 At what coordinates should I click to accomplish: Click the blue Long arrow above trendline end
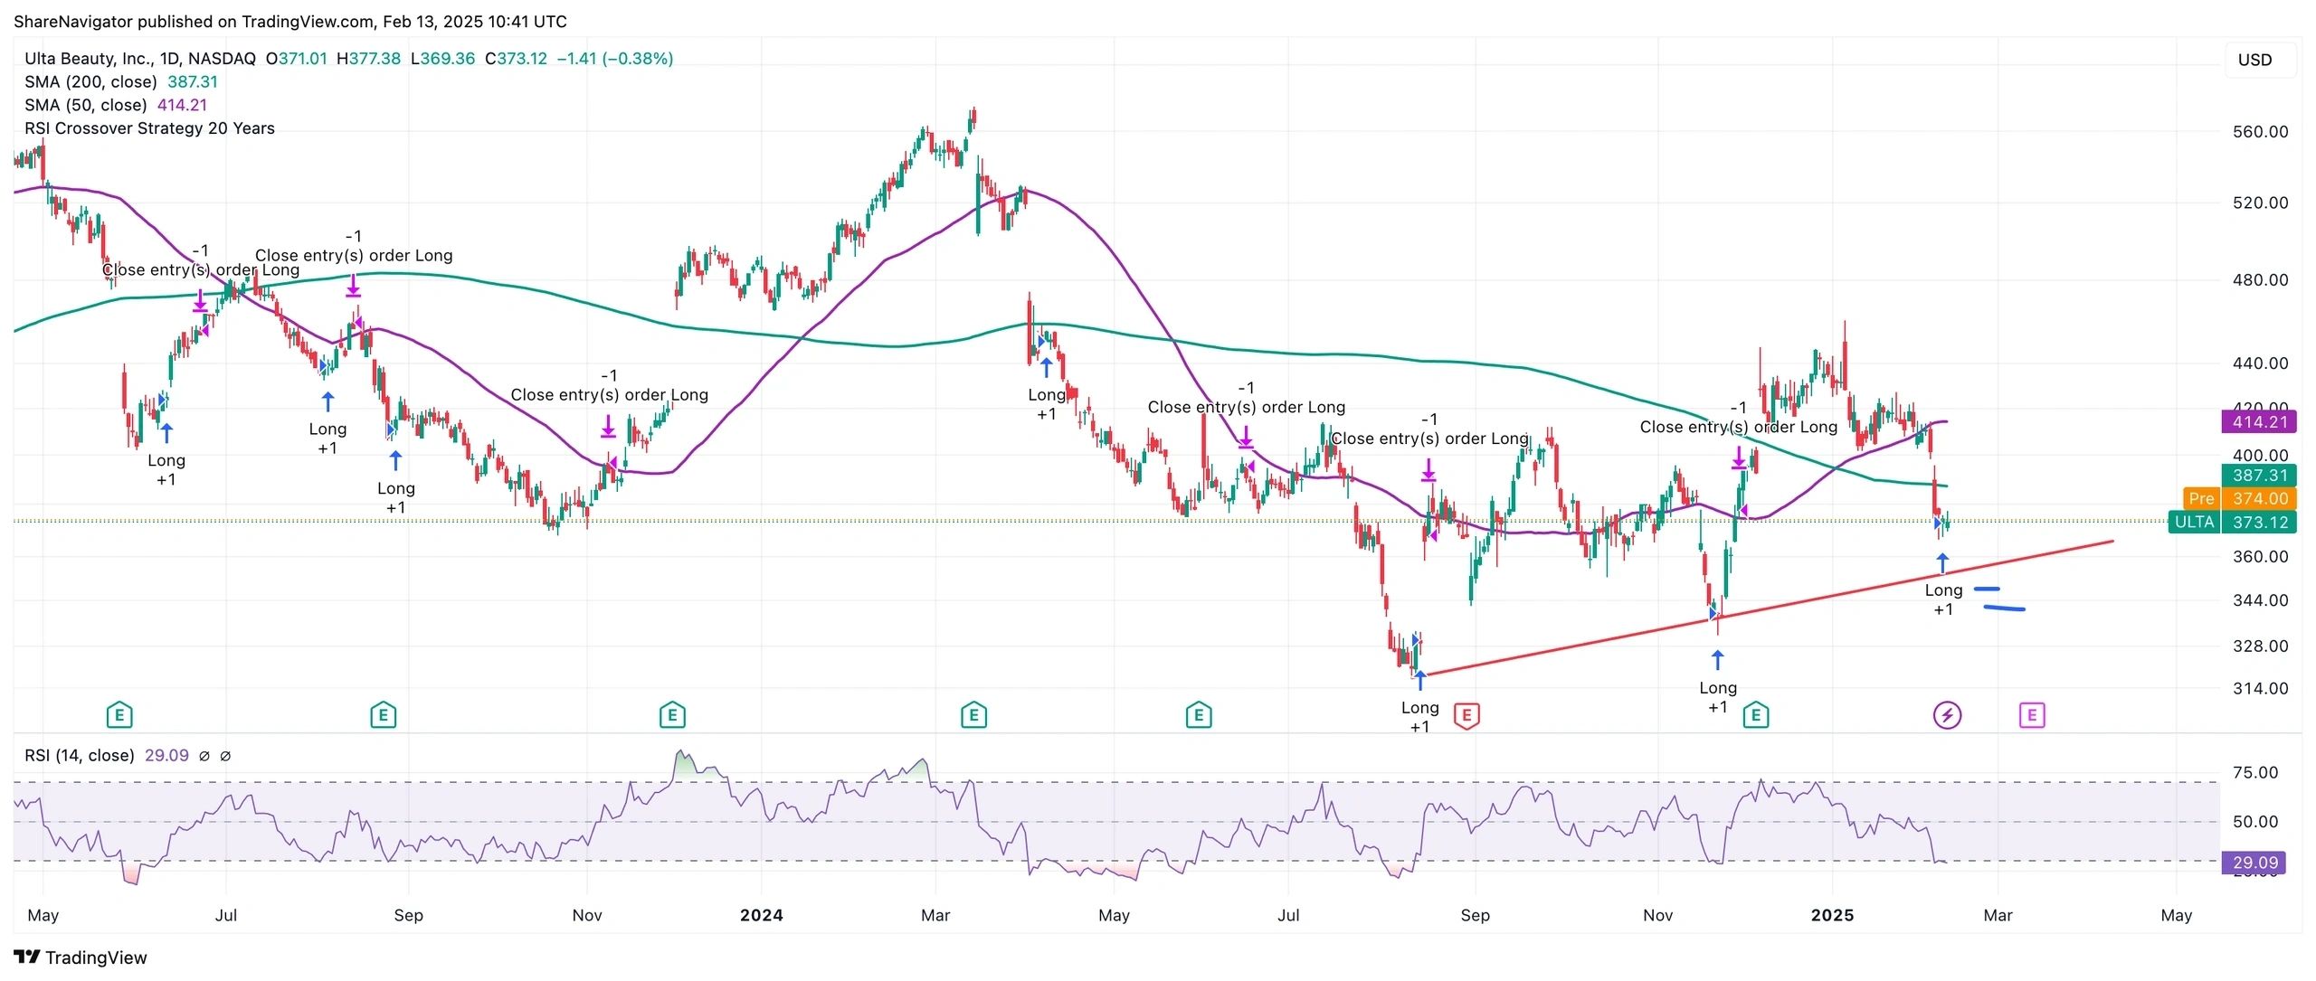pos(1942,563)
